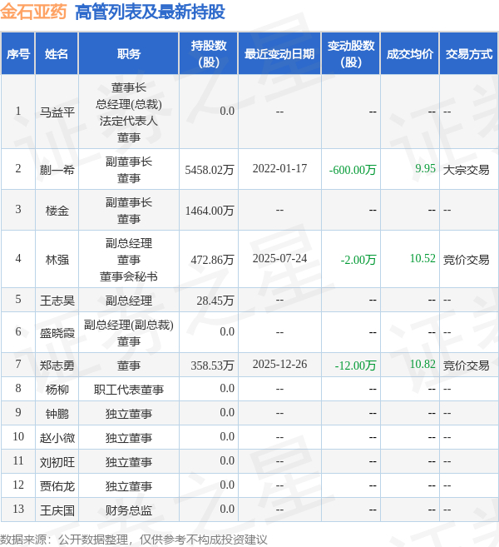The height and width of the screenshot is (547, 499).
Task: Select the name 蒯一希
Action: click(57, 170)
